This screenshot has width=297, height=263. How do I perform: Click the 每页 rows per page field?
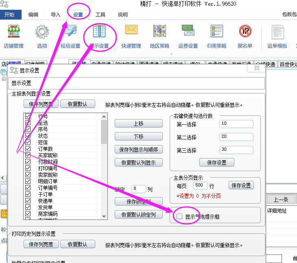click(201, 185)
